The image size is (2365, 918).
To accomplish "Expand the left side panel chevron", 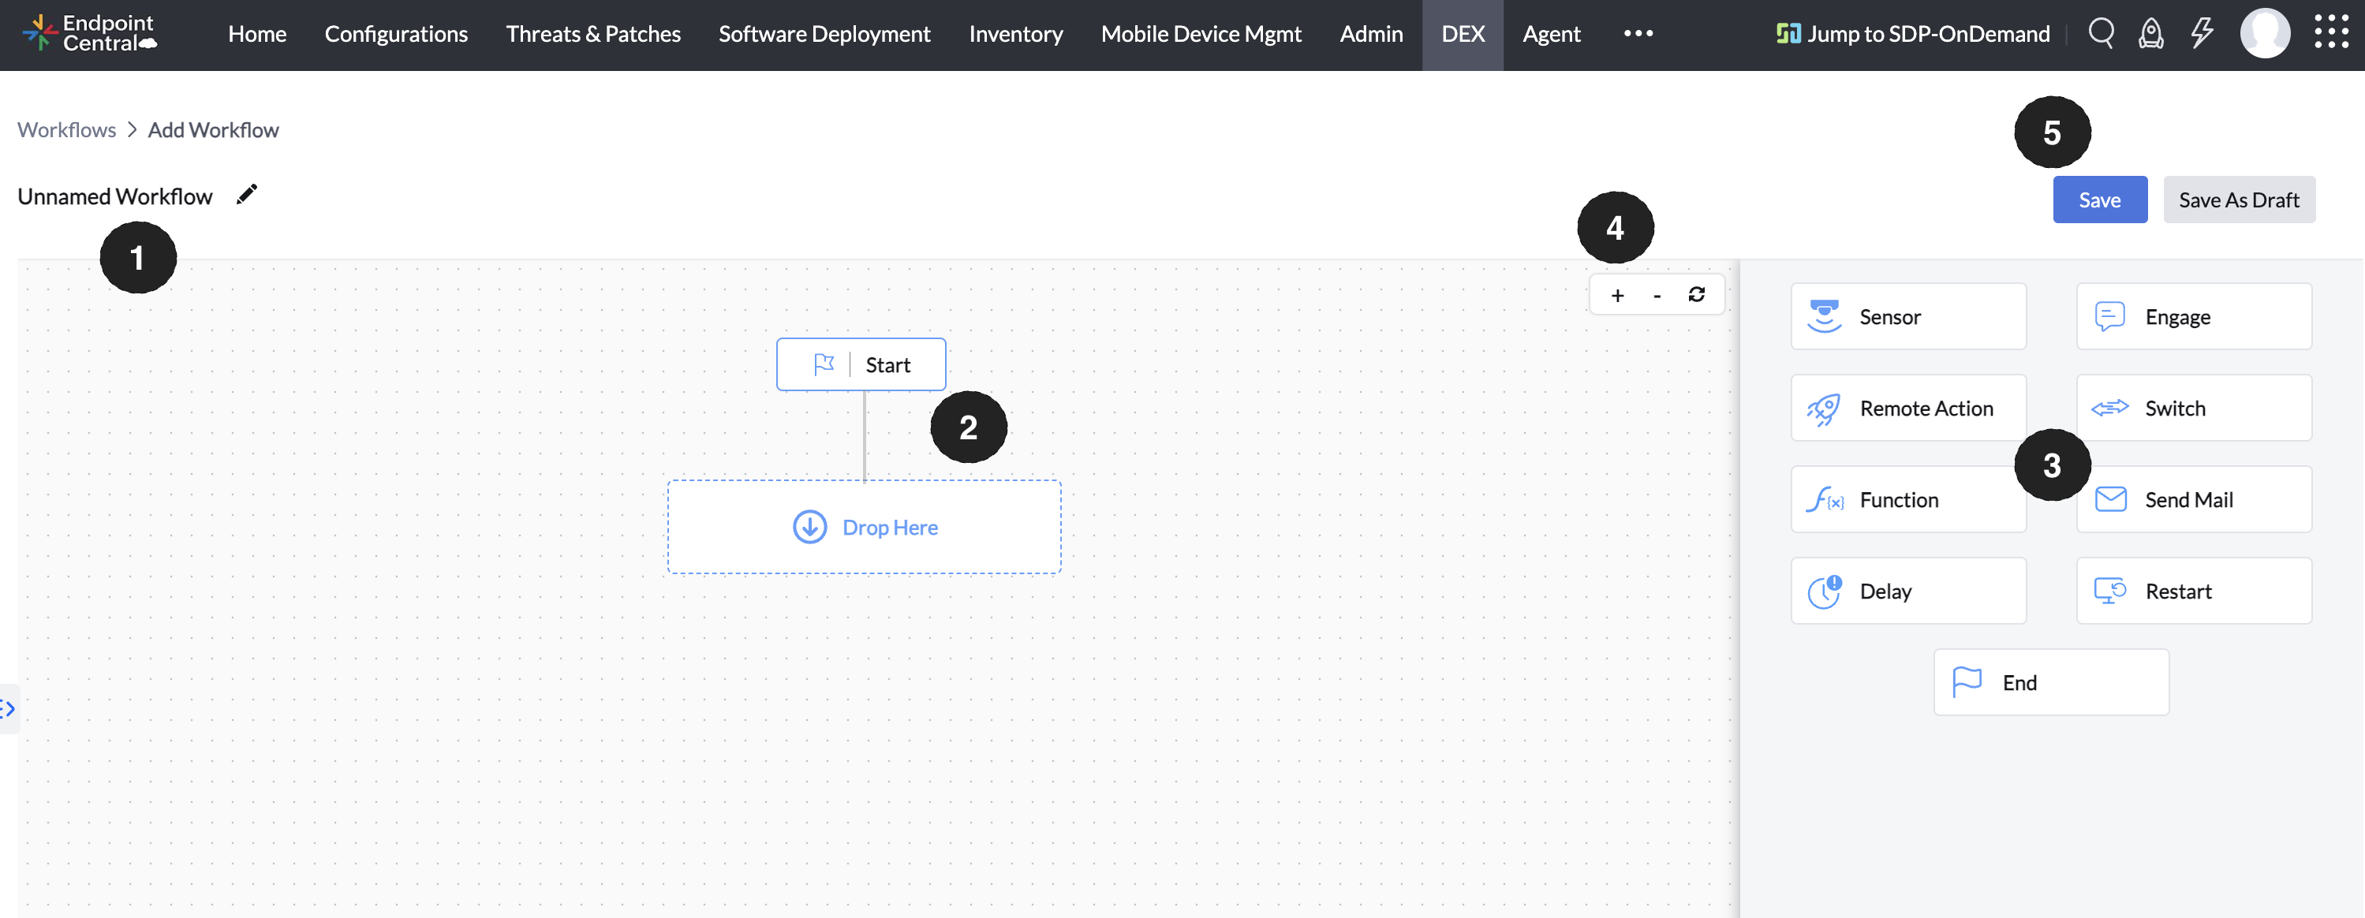I will 7,709.
